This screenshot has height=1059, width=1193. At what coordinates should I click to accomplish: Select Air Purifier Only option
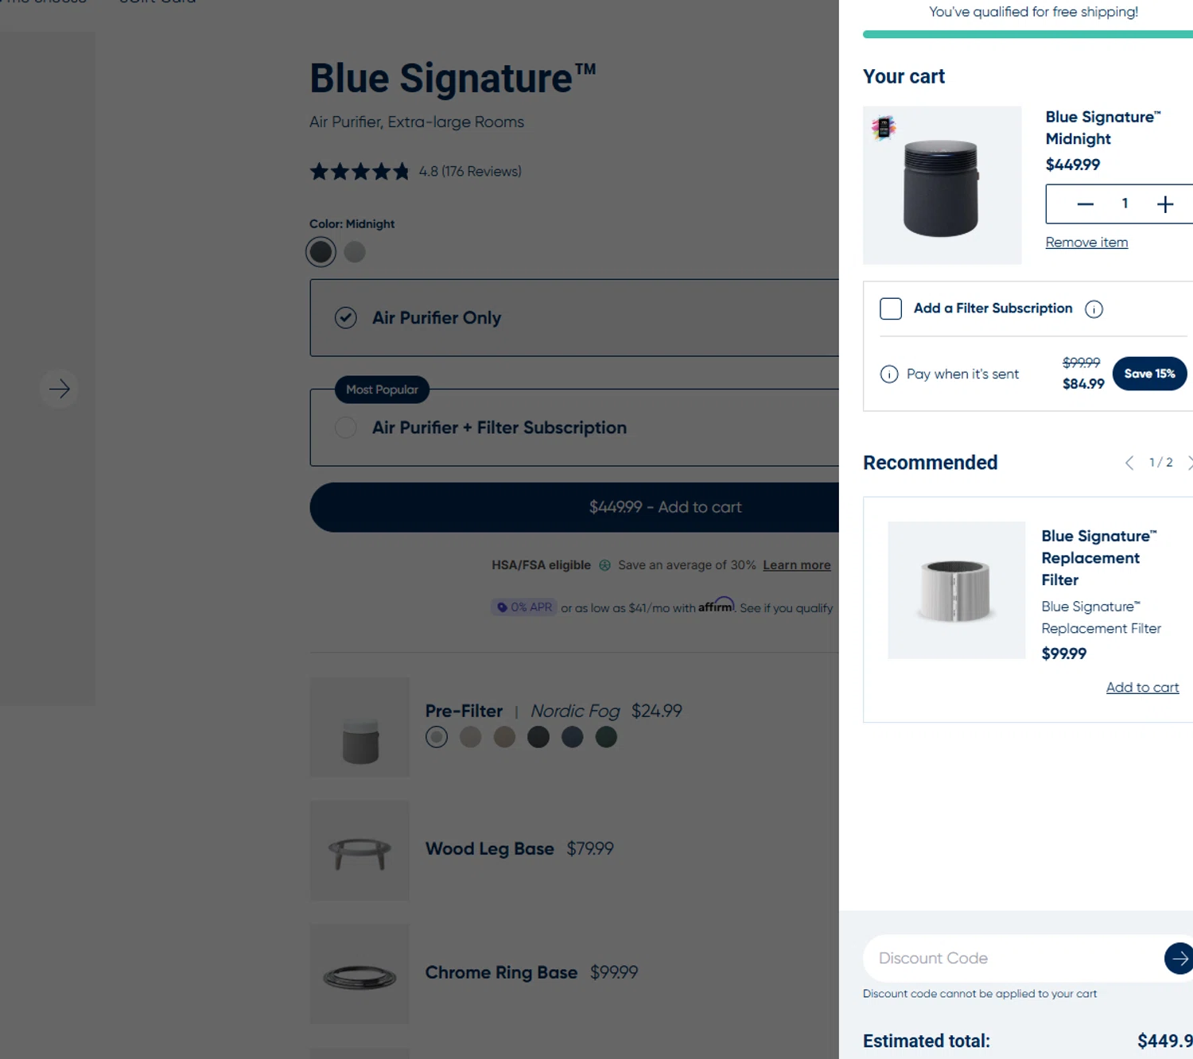(x=574, y=318)
